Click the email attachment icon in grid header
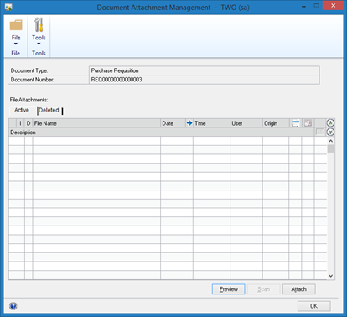 pos(308,123)
